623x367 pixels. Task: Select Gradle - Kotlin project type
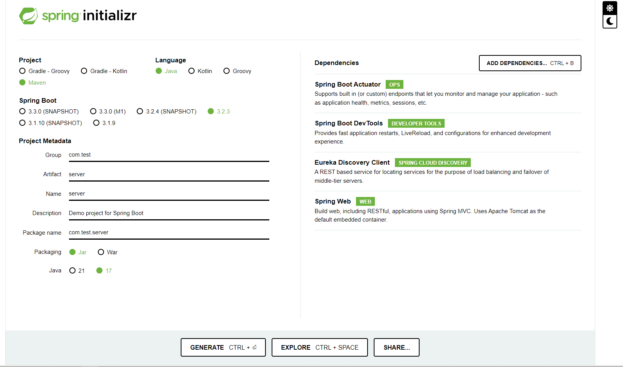pos(104,71)
